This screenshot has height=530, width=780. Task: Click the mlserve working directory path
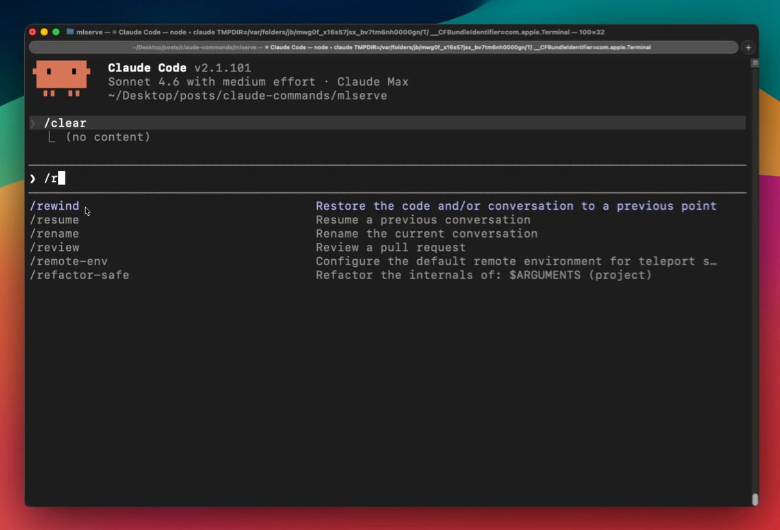(x=248, y=96)
